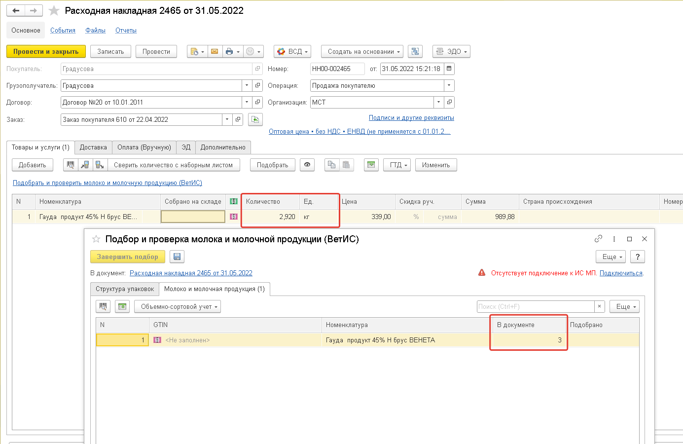Open the calendar picker for the date field

(x=449, y=69)
